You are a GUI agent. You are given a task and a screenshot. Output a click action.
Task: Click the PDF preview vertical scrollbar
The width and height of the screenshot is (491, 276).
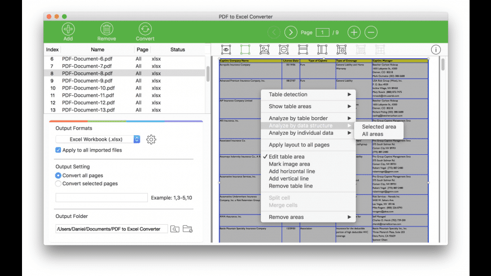[443, 65]
